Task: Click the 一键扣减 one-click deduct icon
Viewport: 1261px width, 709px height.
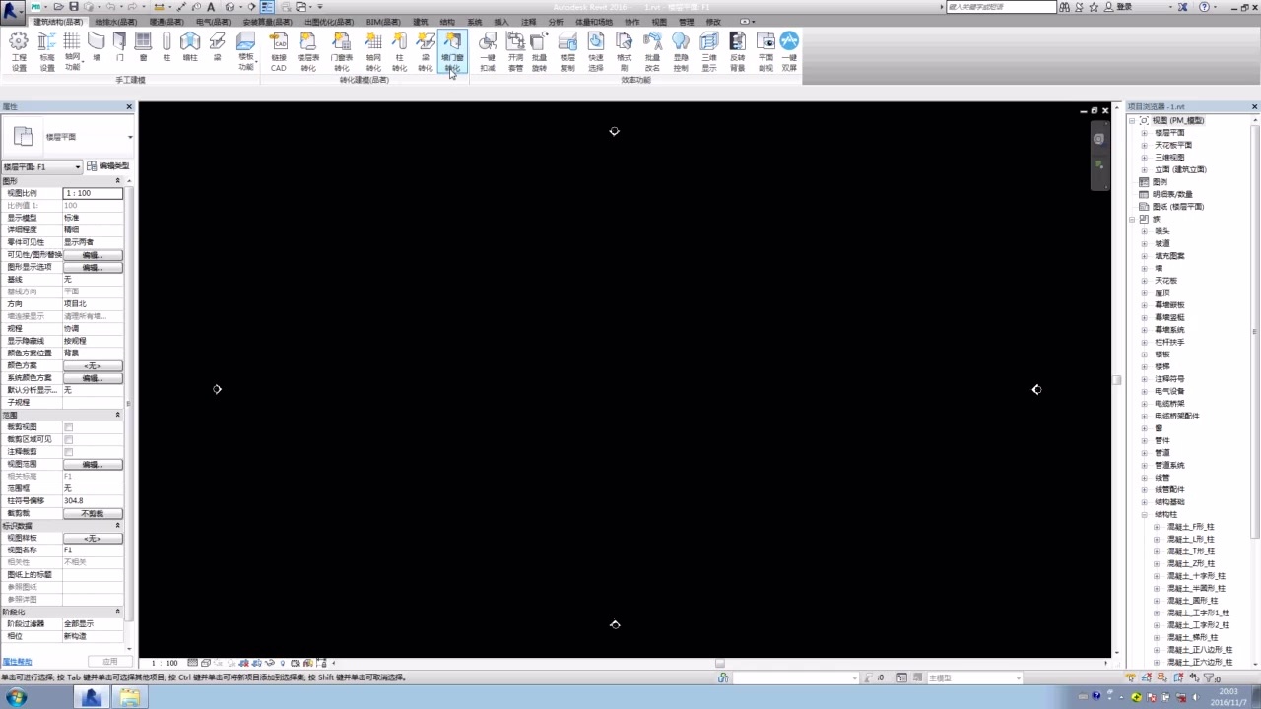Action: click(x=488, y=51)
